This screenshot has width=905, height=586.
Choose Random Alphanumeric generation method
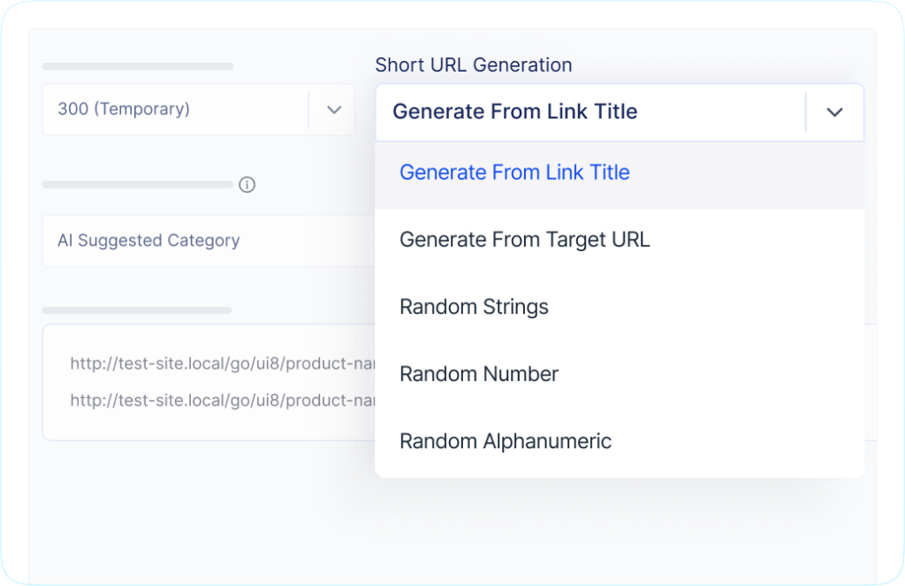pos(506,441)
